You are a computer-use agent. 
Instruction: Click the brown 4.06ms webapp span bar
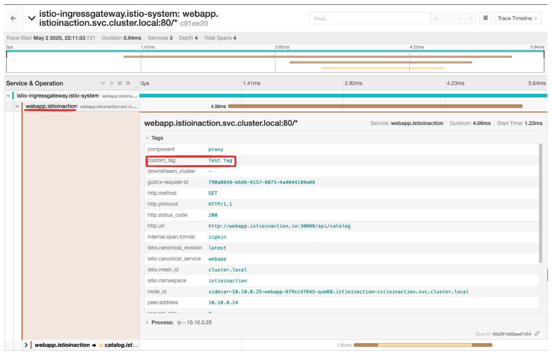[x=375, y=106]
